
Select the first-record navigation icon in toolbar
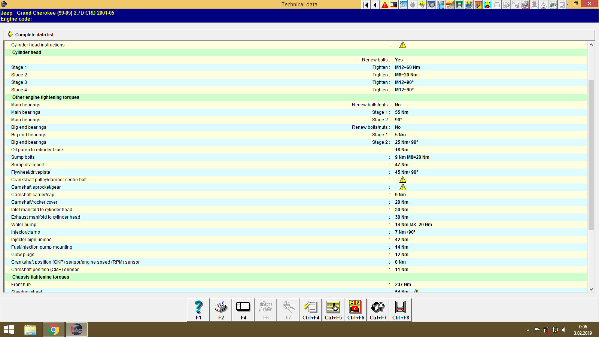tap(365, 4)
